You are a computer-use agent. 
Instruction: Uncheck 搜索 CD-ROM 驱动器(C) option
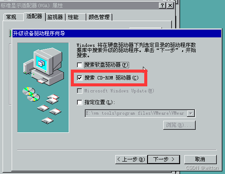pyautogui.click(x=79, y=78)
